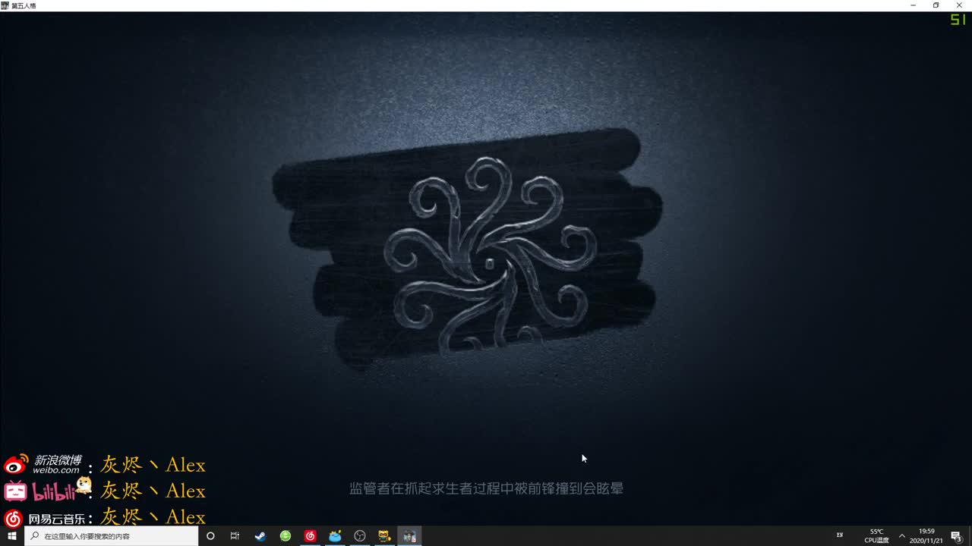Open the green browser icon on taskbar
Image resolution: width=972 pixels, height=546 pixels.
(286, 535)
